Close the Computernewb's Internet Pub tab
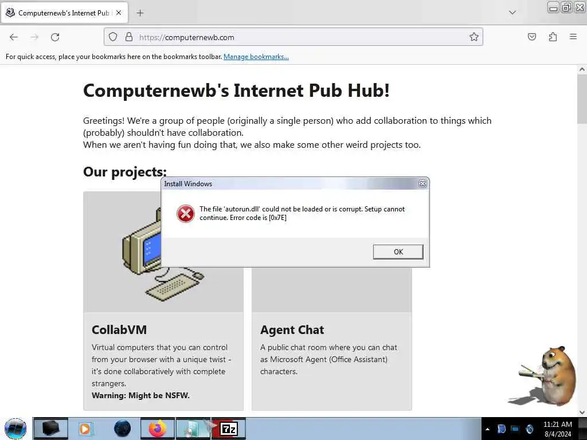 click(x=119, y=13)
